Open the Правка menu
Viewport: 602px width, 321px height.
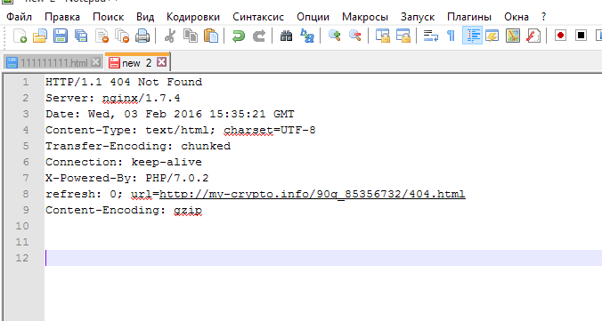pyautogui.click(x=62, y=17)
